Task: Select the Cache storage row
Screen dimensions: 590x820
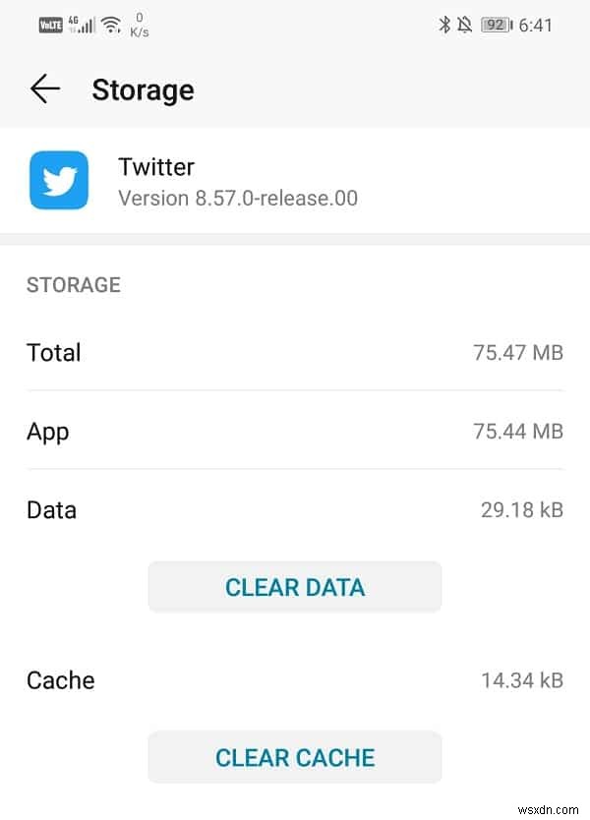Action: 295,680
